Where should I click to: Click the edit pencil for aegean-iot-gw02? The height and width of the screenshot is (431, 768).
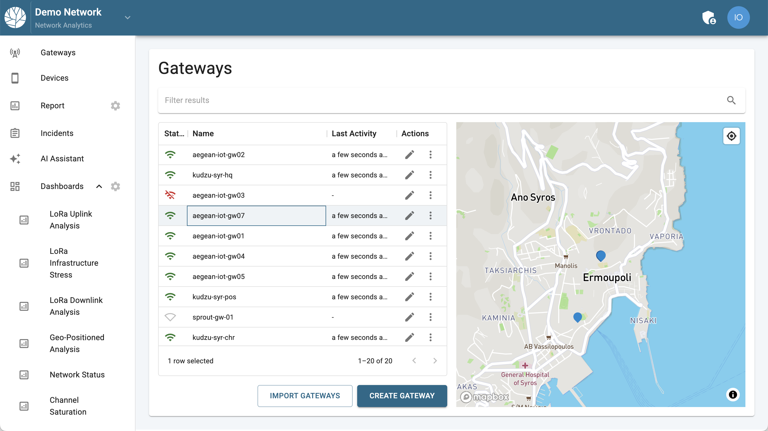click(x=409, y=155)
